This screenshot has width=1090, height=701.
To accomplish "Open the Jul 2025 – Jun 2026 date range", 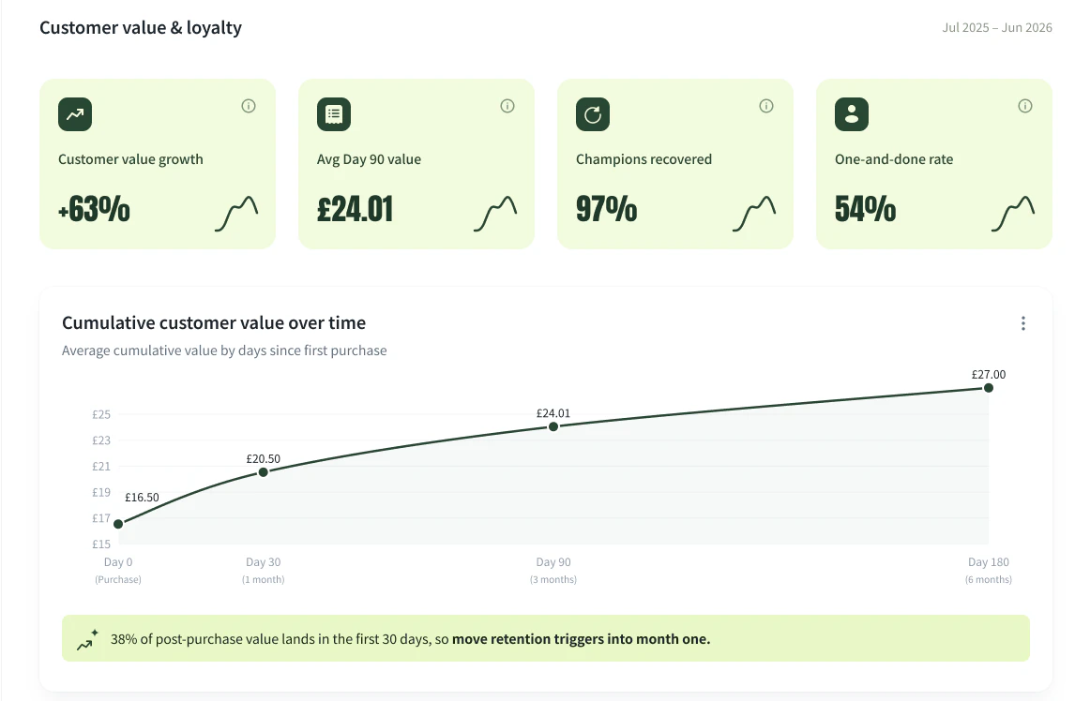I will point(997,28).
